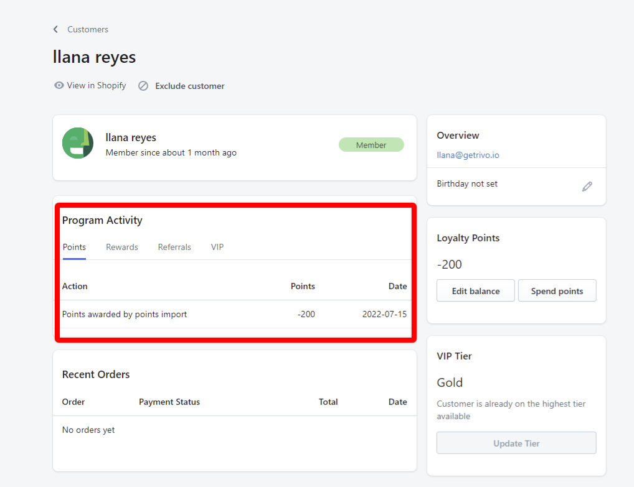Select the Points tab

tap(74, 247)
